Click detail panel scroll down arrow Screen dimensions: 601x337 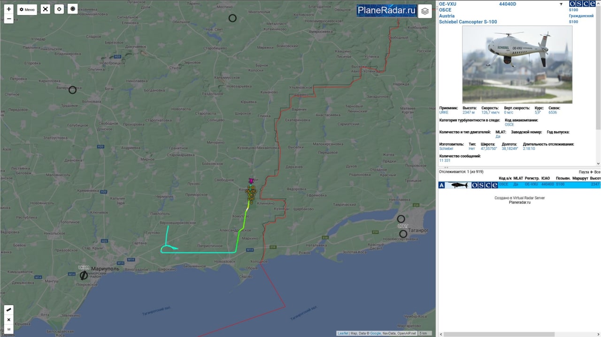pos(598,163)
